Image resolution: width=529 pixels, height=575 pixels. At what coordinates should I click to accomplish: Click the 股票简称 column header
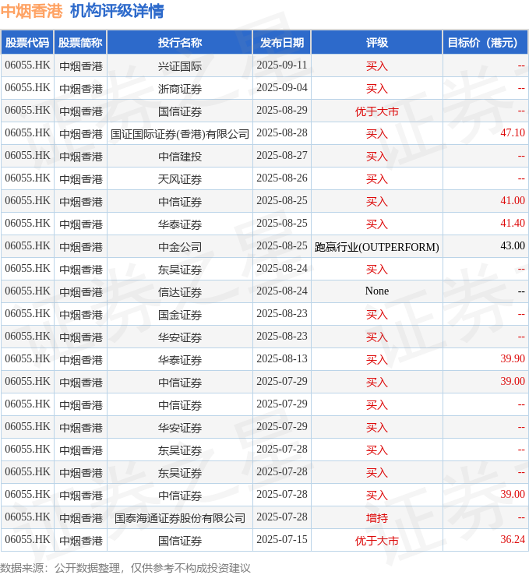pyautogui.click(x=80, y=43)
